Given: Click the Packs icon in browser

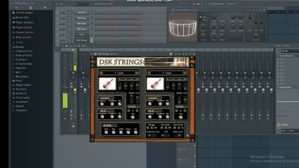Looking at the screenshot, I should tap(14, 81).
